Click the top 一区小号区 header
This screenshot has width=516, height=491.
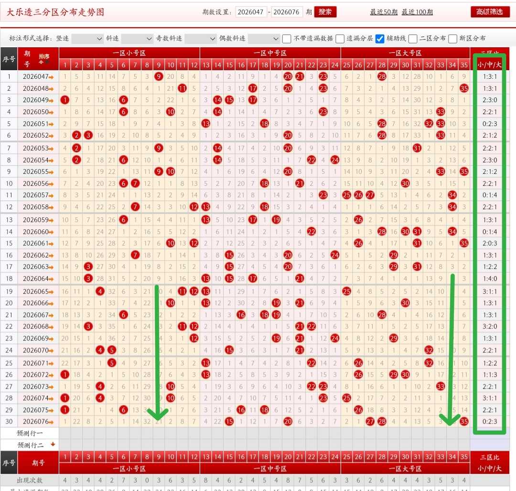tap(129, 53)
